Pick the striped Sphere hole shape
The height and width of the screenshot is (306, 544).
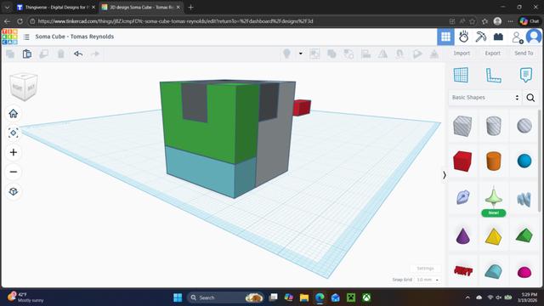coord(524,126)
